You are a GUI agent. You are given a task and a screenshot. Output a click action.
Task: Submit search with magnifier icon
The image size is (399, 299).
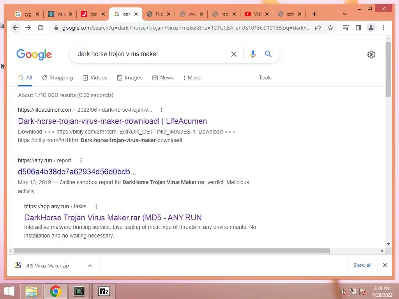click(268, 54)
